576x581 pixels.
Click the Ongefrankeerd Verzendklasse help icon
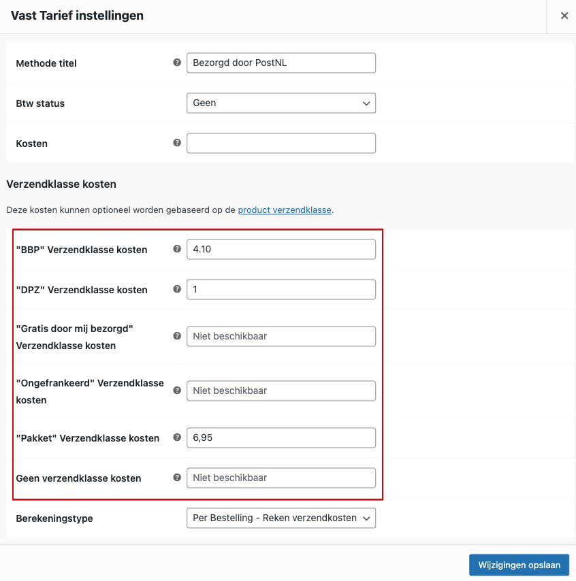[x=177, y=391]
